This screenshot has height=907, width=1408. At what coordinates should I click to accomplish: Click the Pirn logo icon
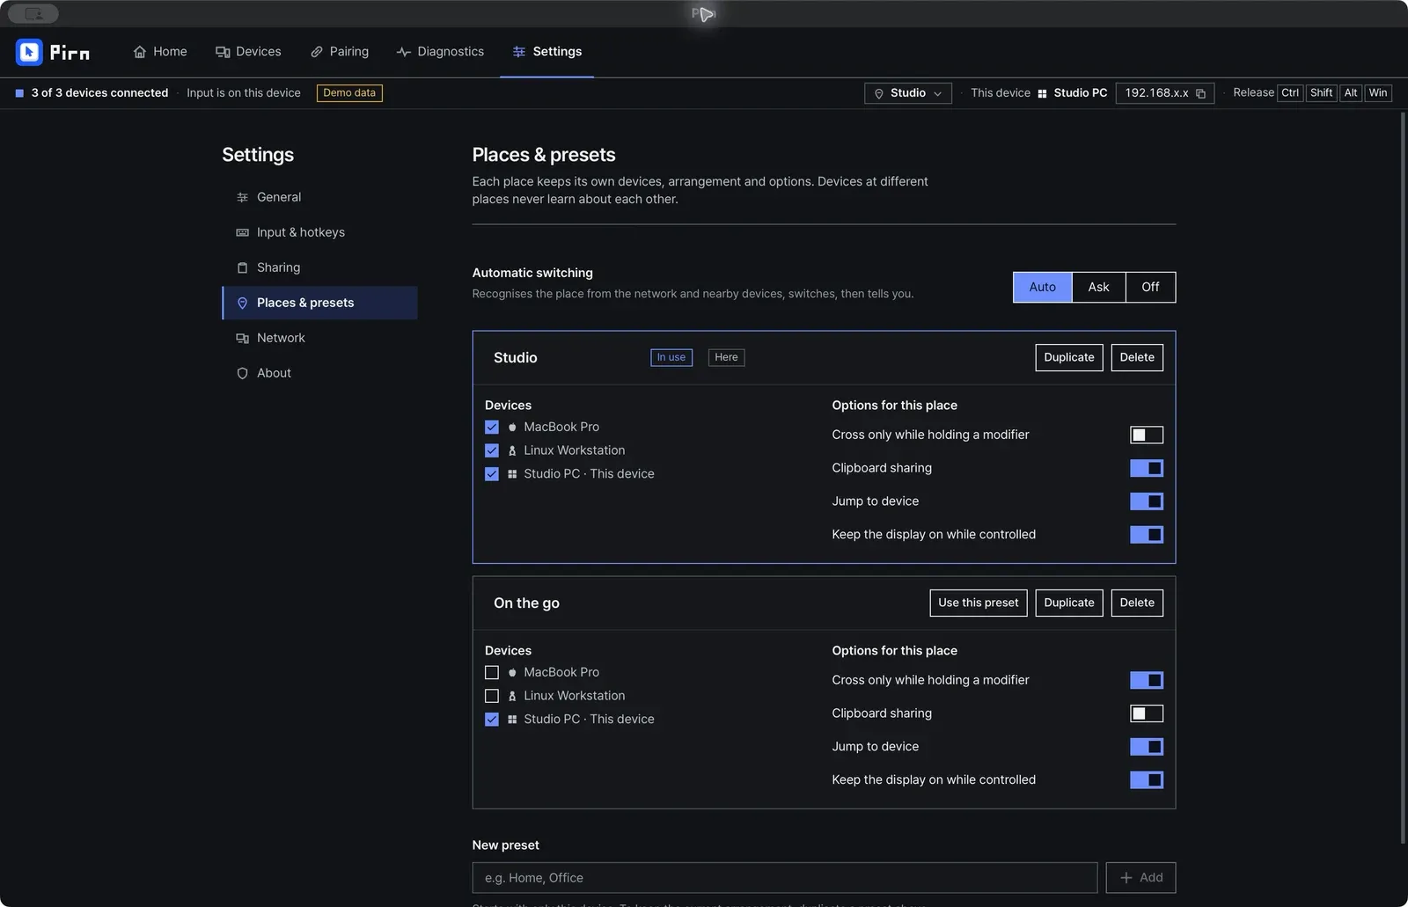29,52
